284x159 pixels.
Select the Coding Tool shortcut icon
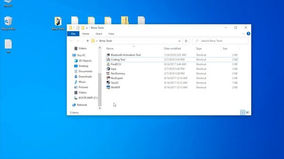108,60
